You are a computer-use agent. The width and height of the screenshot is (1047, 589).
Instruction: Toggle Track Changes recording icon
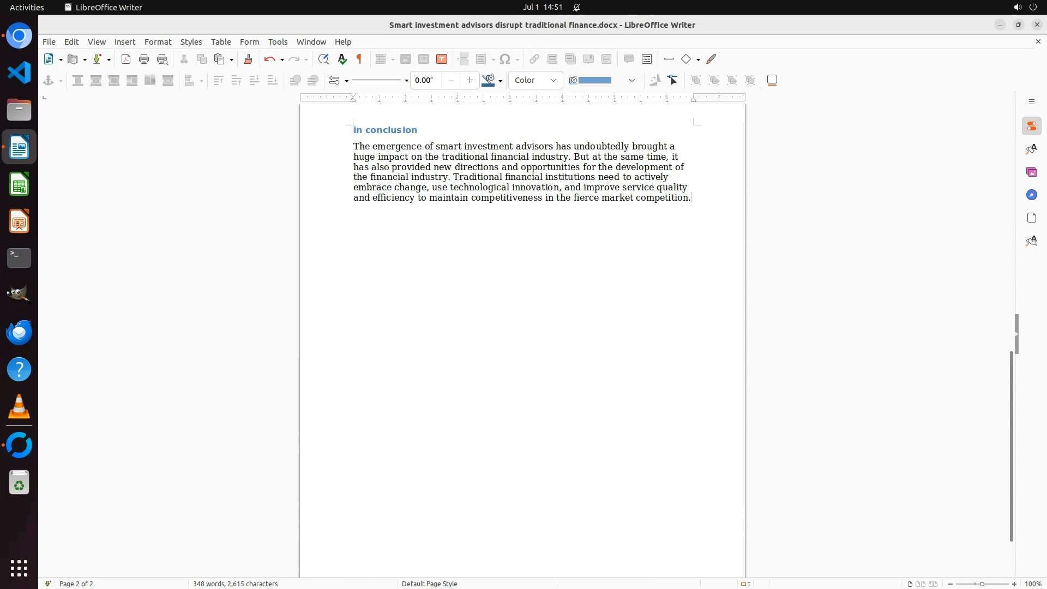[647, 59]
